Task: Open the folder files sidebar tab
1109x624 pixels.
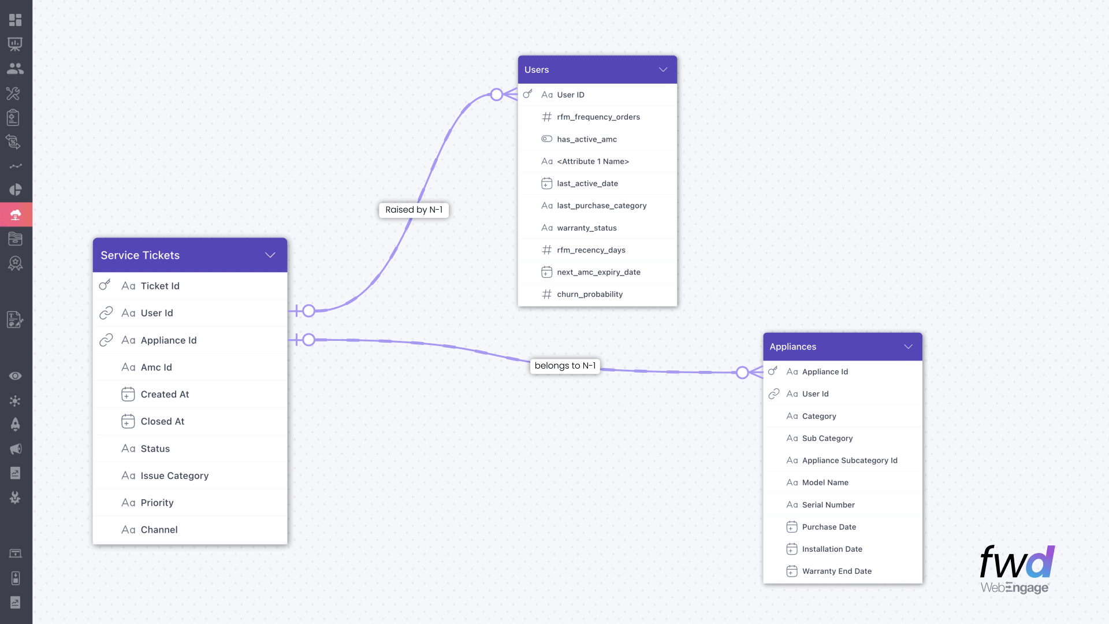Action: pos(16,239)
